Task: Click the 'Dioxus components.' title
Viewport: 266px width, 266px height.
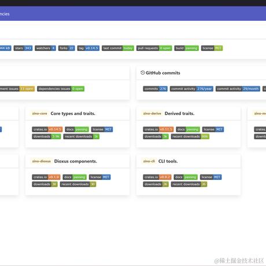Action: click(x=76, y=161)
